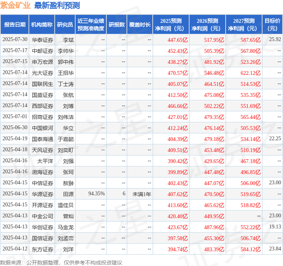Click the 研究员 column header
Image resolution: width=283 pixels, height=266 pixels.
pos(65,25)
